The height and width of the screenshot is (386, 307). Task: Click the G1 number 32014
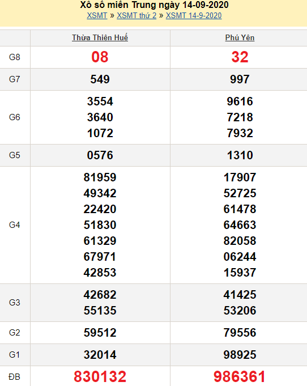tap(100, 355)
